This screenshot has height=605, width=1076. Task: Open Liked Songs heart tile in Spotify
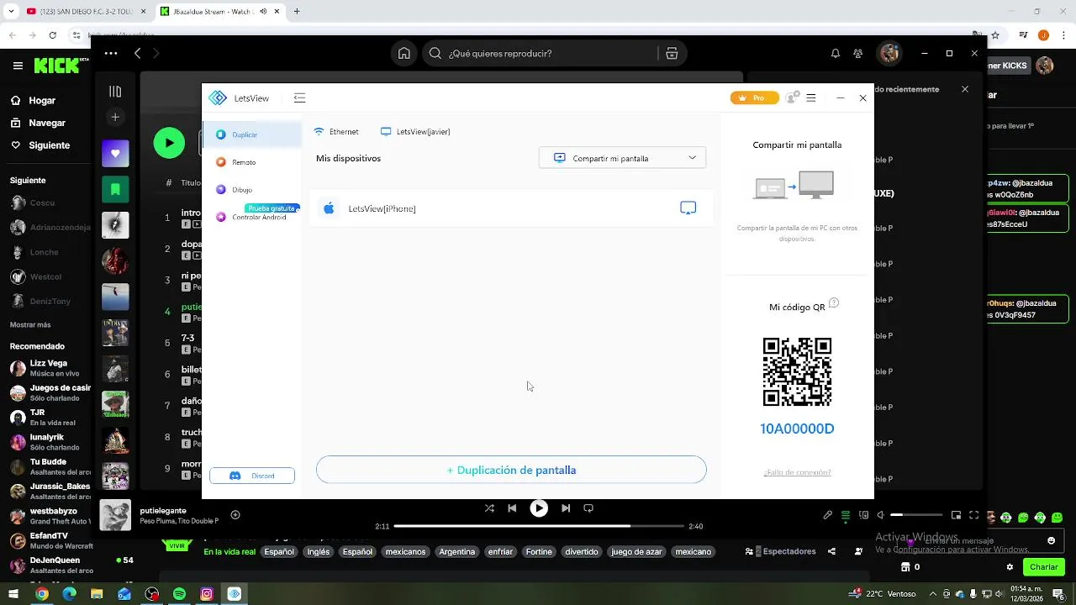[x=115, y=154]
